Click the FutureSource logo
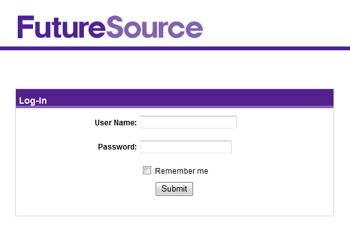Image resolution: width=350 pixels, height=245 pixels. pos(110,27)
